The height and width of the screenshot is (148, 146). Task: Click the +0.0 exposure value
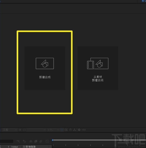[x=84, y=130]
